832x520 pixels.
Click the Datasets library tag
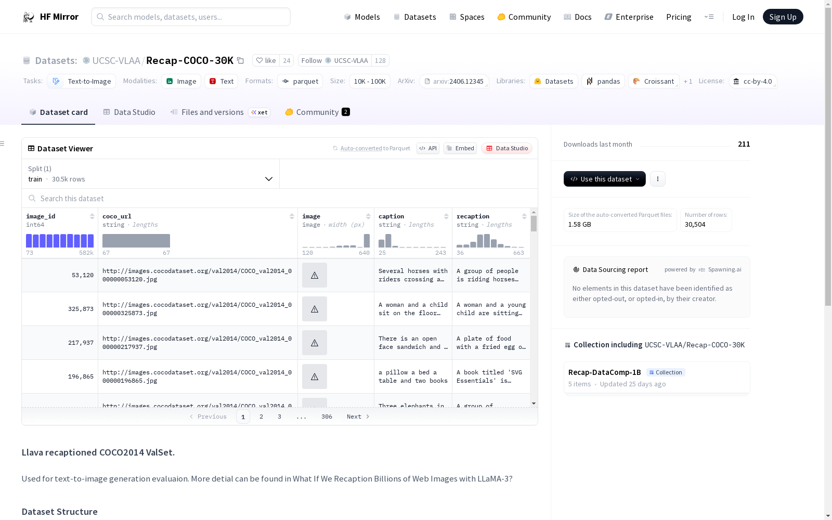pyautogui.click(x=554, y=81)
